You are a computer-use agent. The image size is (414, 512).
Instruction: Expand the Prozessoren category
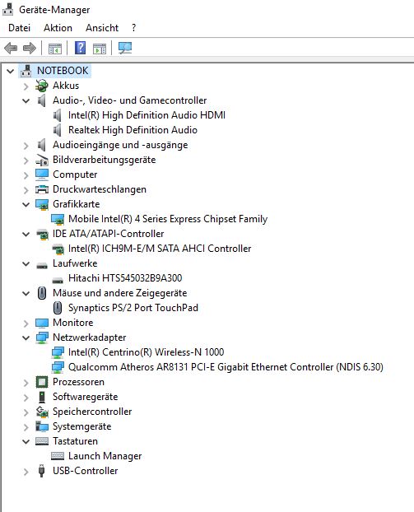pos(26,383)
